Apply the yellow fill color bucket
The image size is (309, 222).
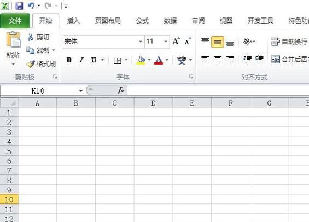click(x=141, y=60)
